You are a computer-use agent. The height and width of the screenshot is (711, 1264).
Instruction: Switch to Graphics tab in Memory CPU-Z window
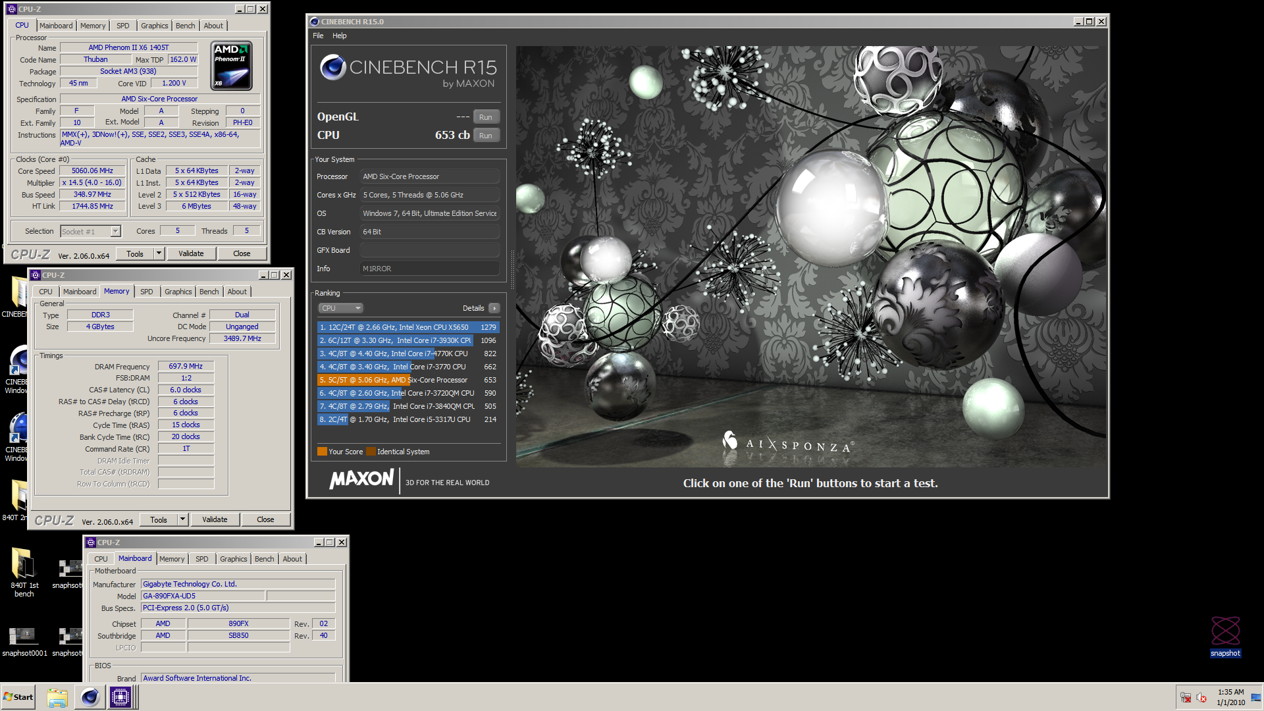tap(178, 292)
